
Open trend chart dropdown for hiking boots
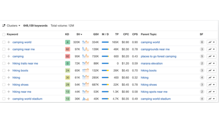(211, 70)
